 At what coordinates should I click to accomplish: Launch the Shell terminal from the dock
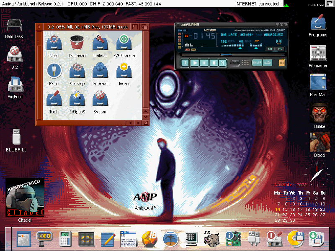click(x=23, y=239)
